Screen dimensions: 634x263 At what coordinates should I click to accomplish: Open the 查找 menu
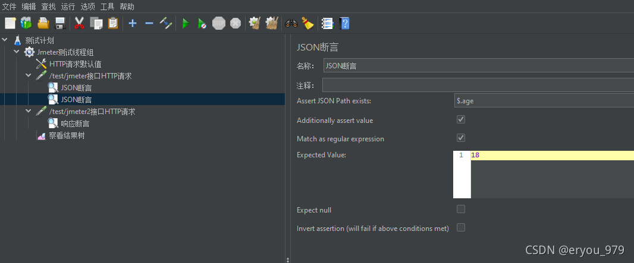[49, 7]
